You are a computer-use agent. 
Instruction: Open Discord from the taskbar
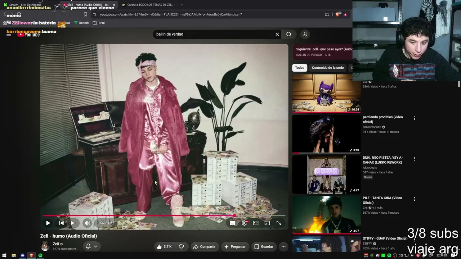click(x=23, y=255)
